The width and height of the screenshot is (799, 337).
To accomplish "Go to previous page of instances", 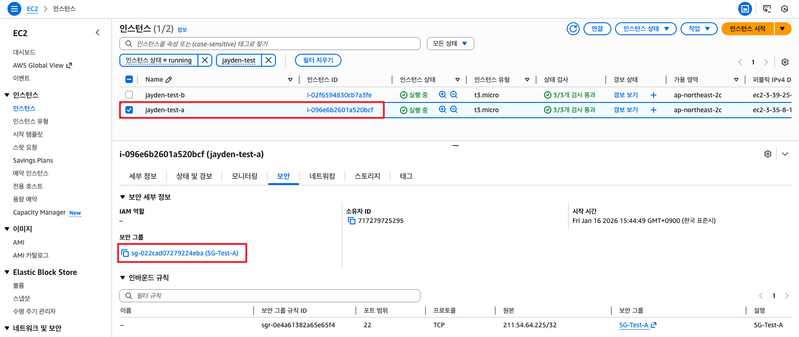I will coord(740,62).
